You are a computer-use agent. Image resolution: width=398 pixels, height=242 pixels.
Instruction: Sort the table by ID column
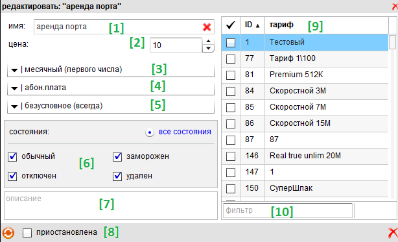[x=252, y=25]
